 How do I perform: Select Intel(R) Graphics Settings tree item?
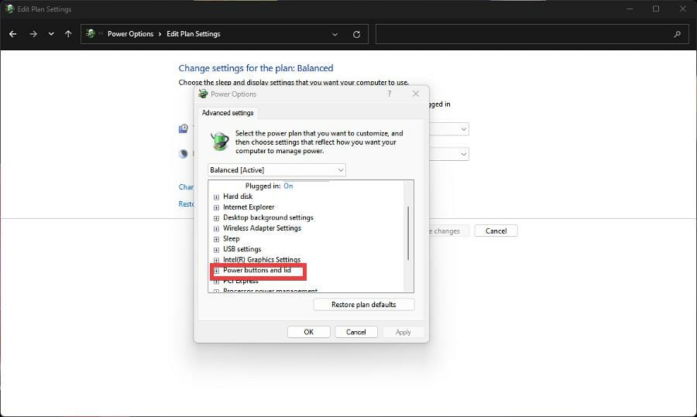[262, 260]
